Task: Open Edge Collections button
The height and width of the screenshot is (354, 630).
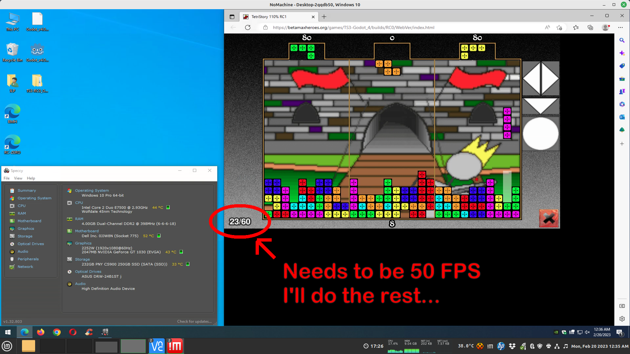Action: pos(590,28)
